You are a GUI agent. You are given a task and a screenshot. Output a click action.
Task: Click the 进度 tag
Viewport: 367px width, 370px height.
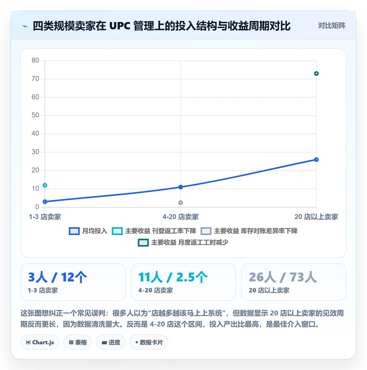pyautogui.click(x=111, y=342)
